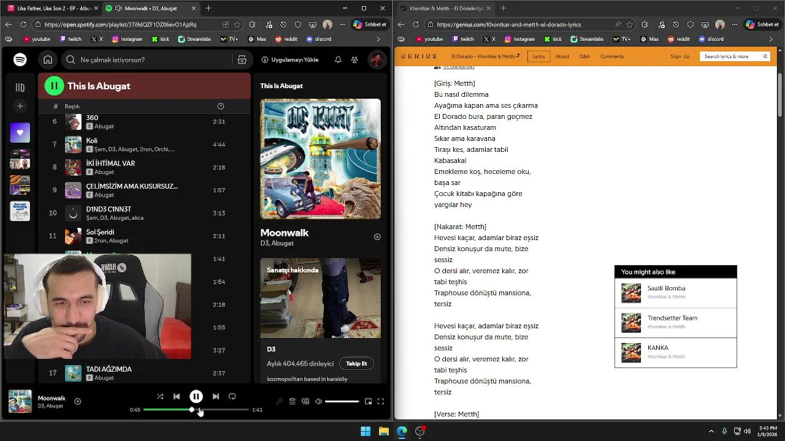This screenshot has height=441, width=785.
Task: Click the Spotify search field
Action: [x=147, y=59]
